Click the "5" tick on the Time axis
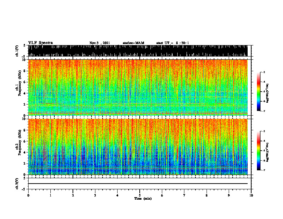The width and height of the screenshot is (283, 219). pyautogui.click(x=140, y=195)
